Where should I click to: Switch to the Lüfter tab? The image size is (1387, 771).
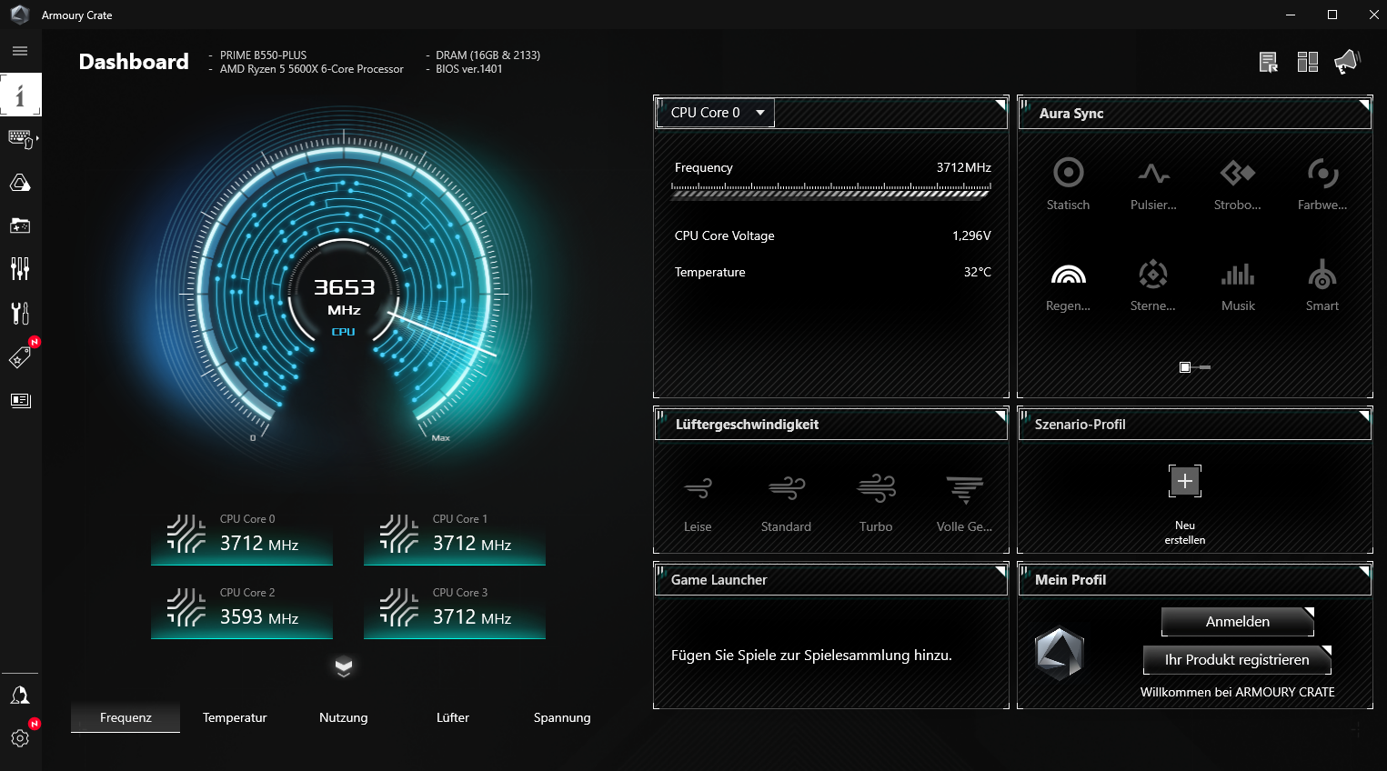pos(453,717)
